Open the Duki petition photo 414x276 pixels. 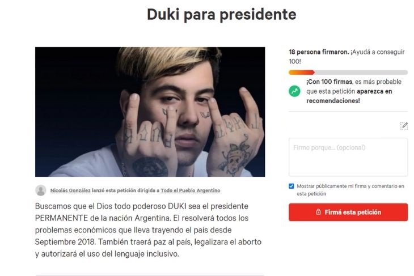(150, 112)
